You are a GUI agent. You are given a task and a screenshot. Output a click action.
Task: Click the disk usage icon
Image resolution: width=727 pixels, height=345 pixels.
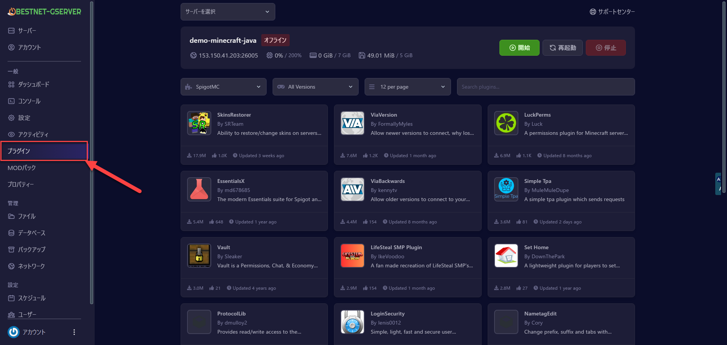click(362, 55)
